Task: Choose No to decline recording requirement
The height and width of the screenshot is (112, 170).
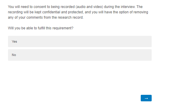Action: click(x=80, y=55)
